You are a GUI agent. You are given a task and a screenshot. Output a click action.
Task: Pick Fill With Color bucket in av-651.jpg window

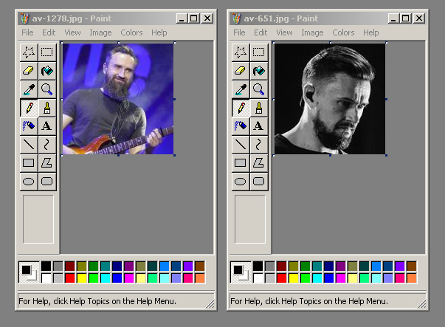259,71
